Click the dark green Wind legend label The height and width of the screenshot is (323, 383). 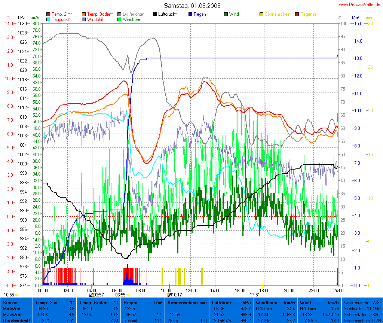coord(234,14)
